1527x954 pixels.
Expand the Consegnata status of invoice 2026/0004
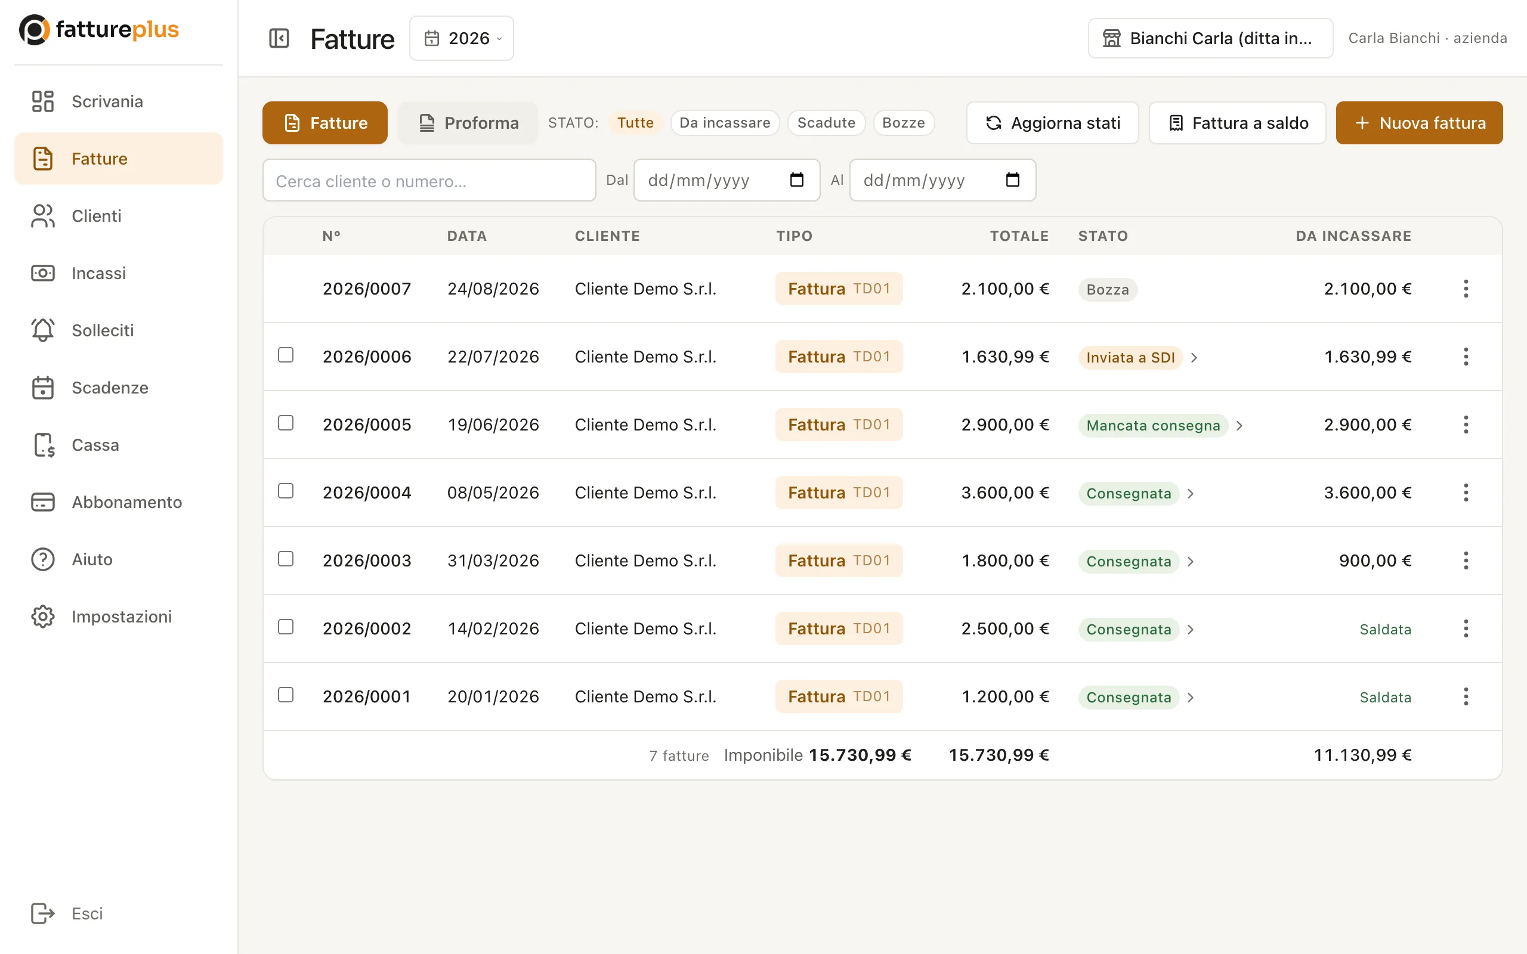1191,494
